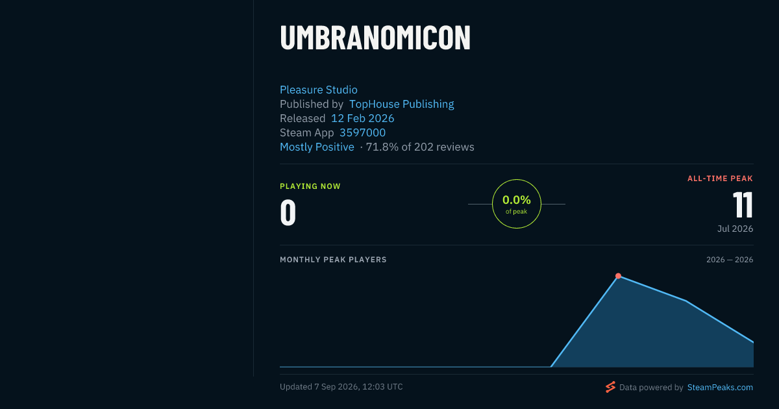Viewport: 779px width, 409px height.
Task: Open the TopHouse Publishing link
Action: 402,104
